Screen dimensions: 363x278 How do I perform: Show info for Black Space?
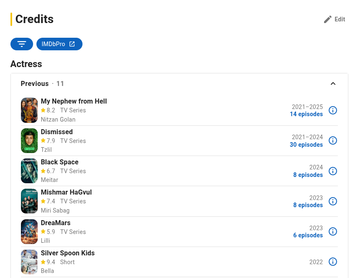point(333,171)
